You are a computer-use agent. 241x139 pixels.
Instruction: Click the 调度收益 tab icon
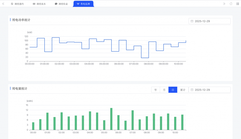tap(56, 4)
